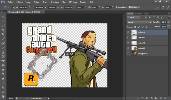Open the Opacité slider dropdown arrow
The width and height of the screenshot is (171, 100).
click(169, 22)
